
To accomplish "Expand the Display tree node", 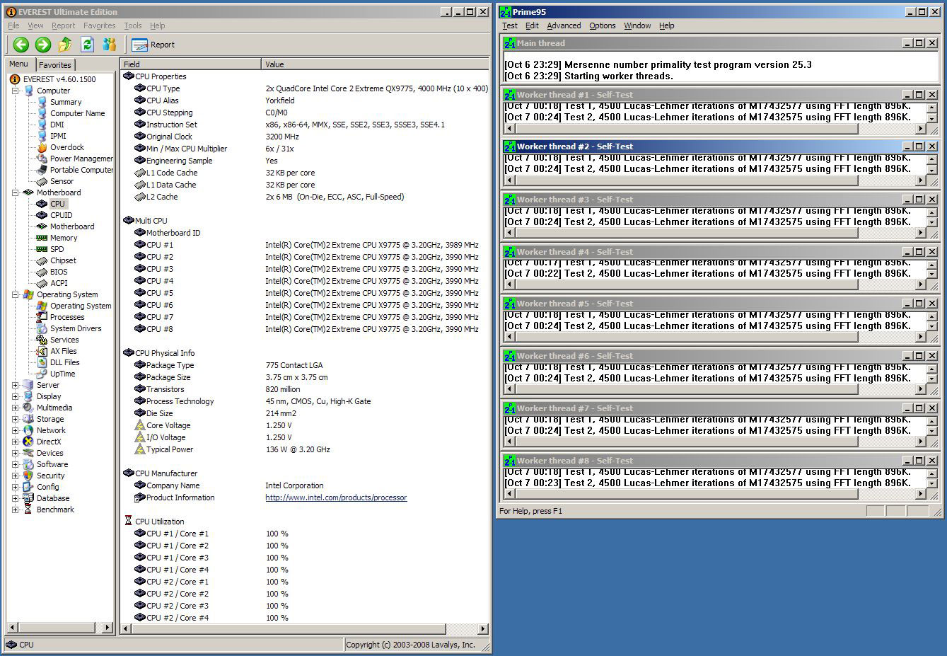I will (16, 396).
